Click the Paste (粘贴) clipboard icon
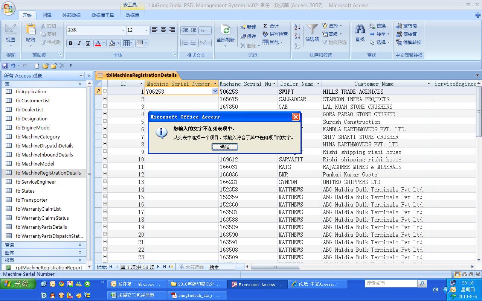 31,29
